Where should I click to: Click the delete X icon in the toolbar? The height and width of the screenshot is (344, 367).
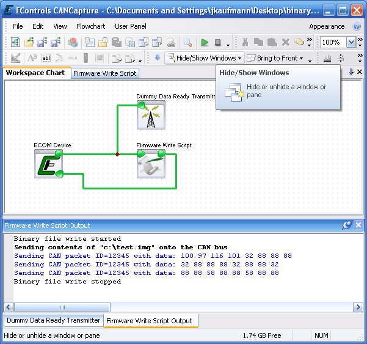tap(286, 42)
